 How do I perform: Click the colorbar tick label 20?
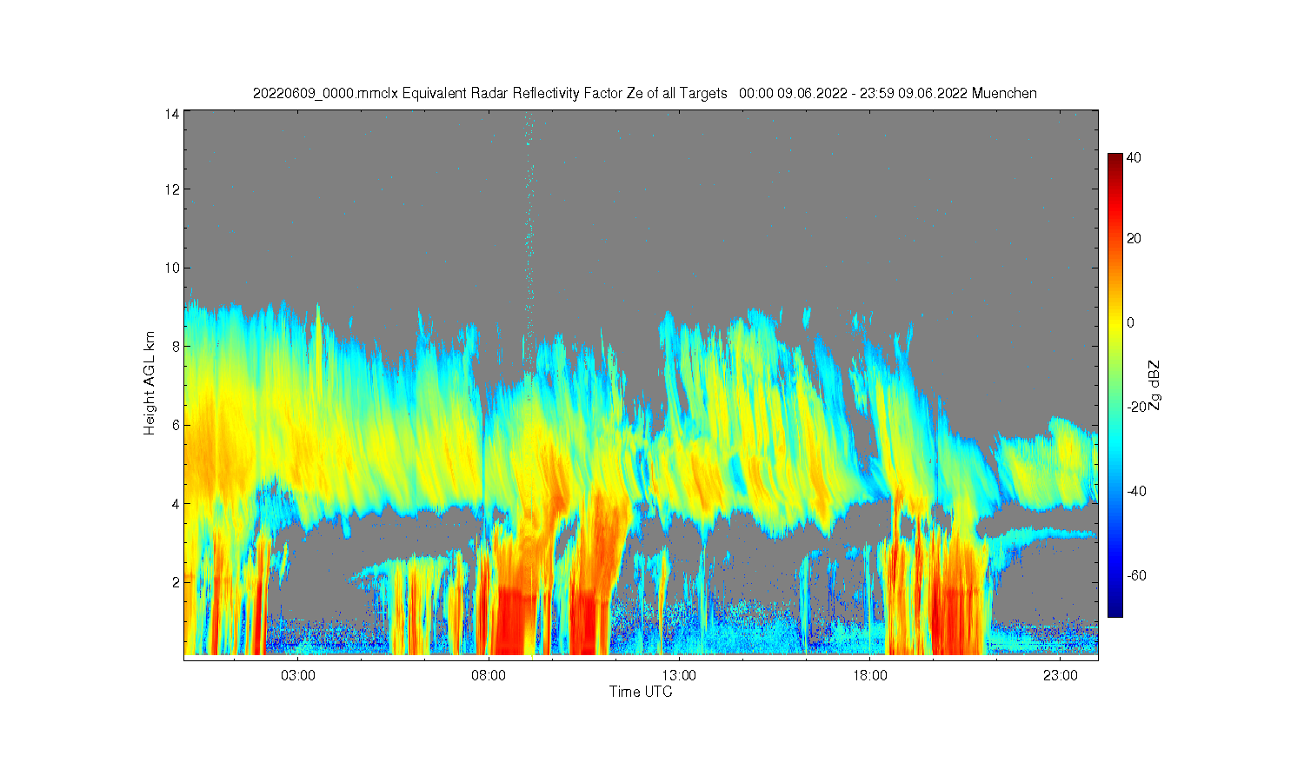[1134, 238]
